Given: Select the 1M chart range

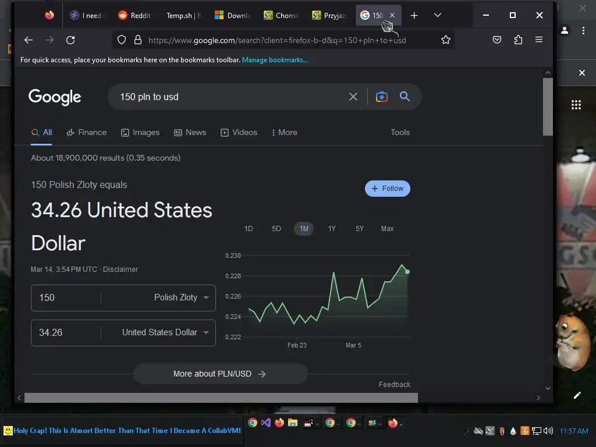Looking at the screenshot, I should click(304, 229).
